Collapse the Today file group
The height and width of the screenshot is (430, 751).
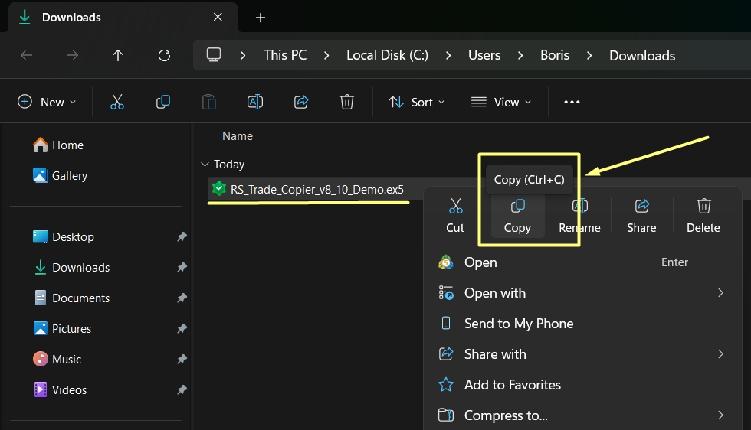click(205, 165)
